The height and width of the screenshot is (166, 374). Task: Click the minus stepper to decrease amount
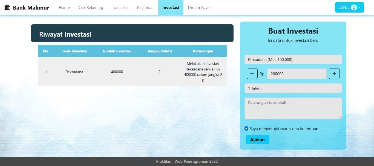point(252,73)
